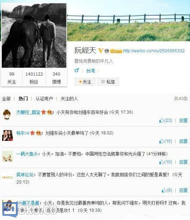
Task: Like the comment with 16 likes
Action: click(x=161, y=141)
